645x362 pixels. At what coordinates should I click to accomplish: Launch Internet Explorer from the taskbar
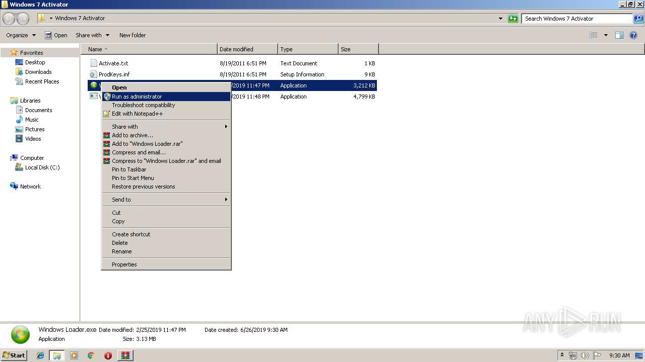(40, 355)
